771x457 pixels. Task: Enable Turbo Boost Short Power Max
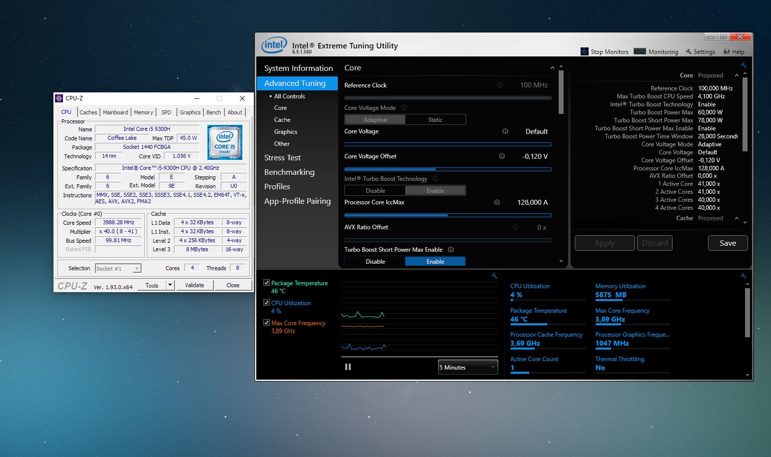point(435,261)
